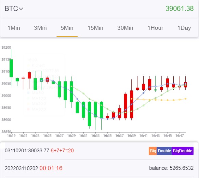
Task: Switch to the 15Min chart tab
Action: (x=95, y=28)
